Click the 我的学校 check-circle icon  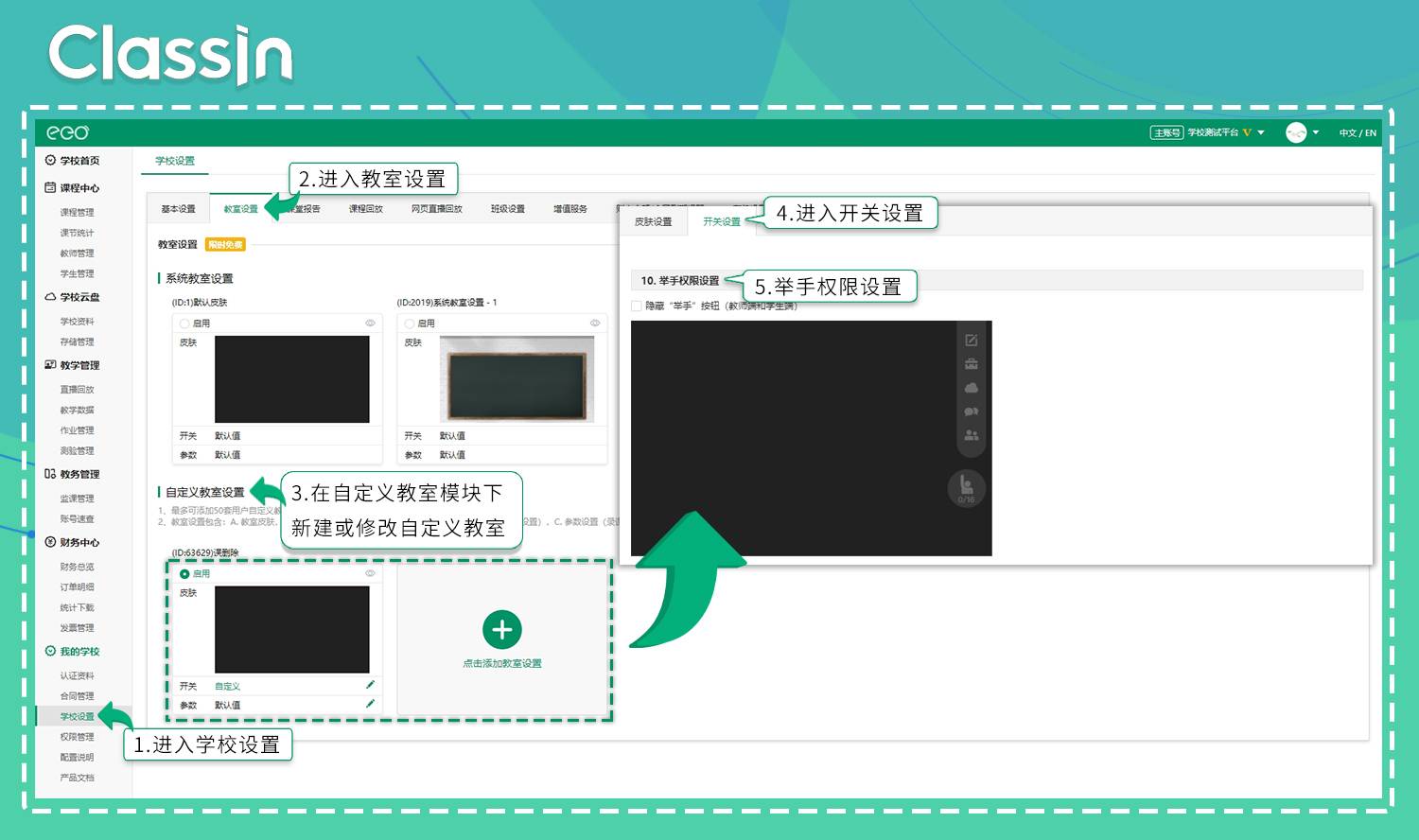pyautogui.click(x=50, y=651)
